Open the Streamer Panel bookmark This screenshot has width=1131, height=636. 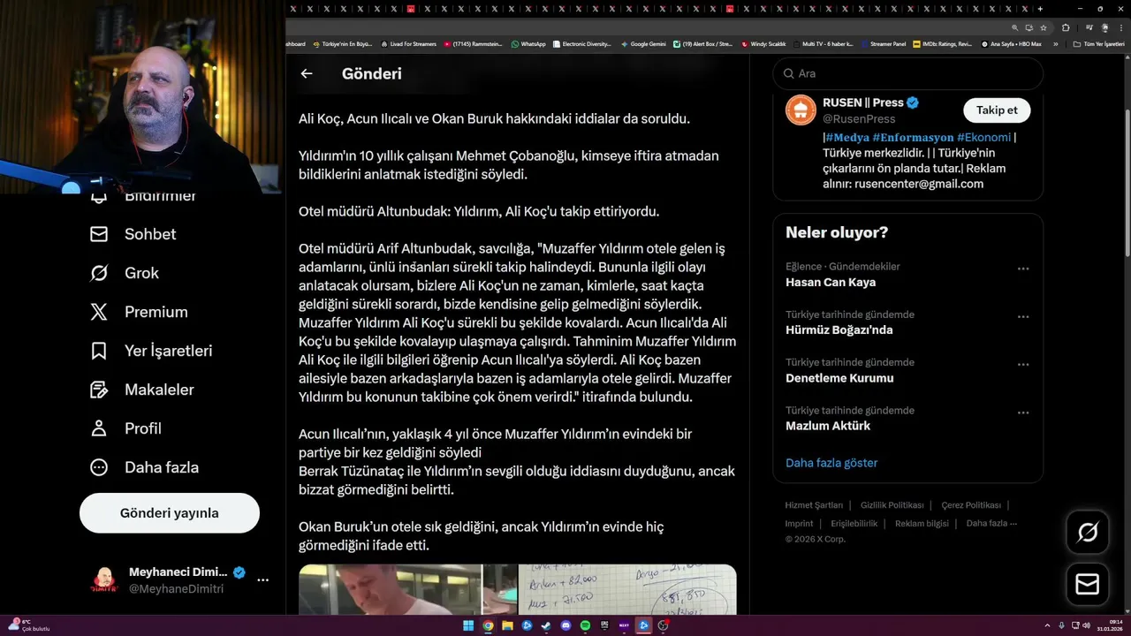[883, 43]
